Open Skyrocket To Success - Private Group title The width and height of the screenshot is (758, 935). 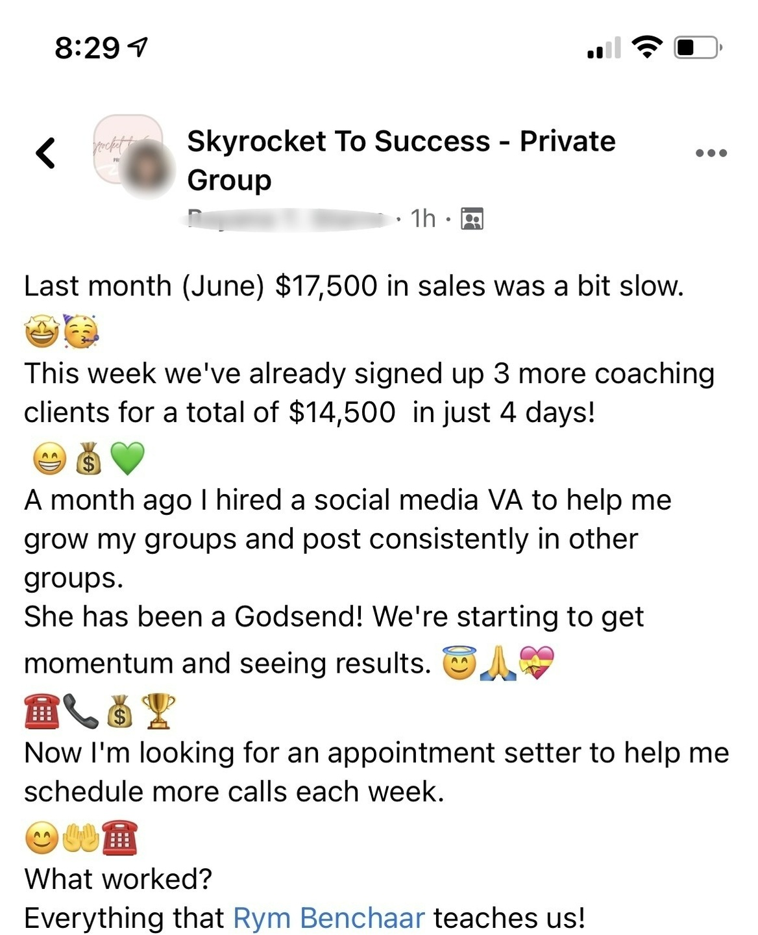(x=401, y=160)
